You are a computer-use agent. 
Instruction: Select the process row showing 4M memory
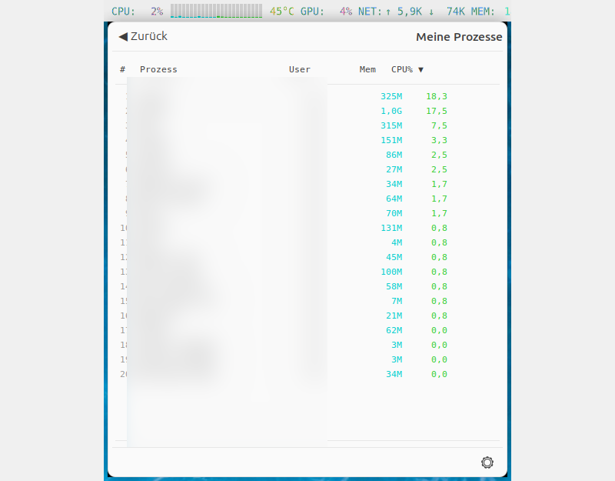[x=307, y=242]
